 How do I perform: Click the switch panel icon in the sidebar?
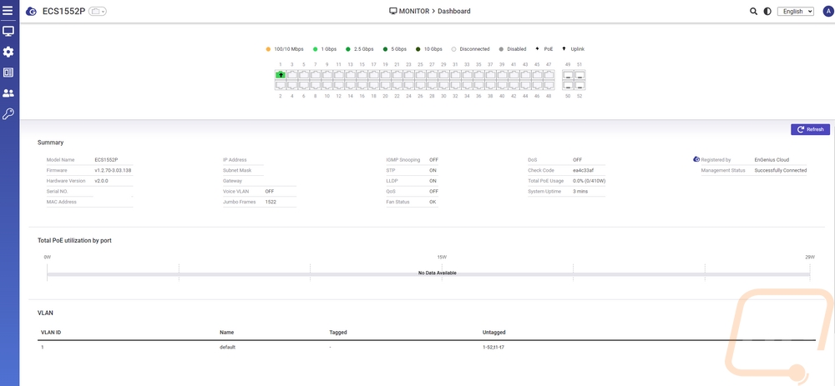pyautogui.click(x=8, y=73)
